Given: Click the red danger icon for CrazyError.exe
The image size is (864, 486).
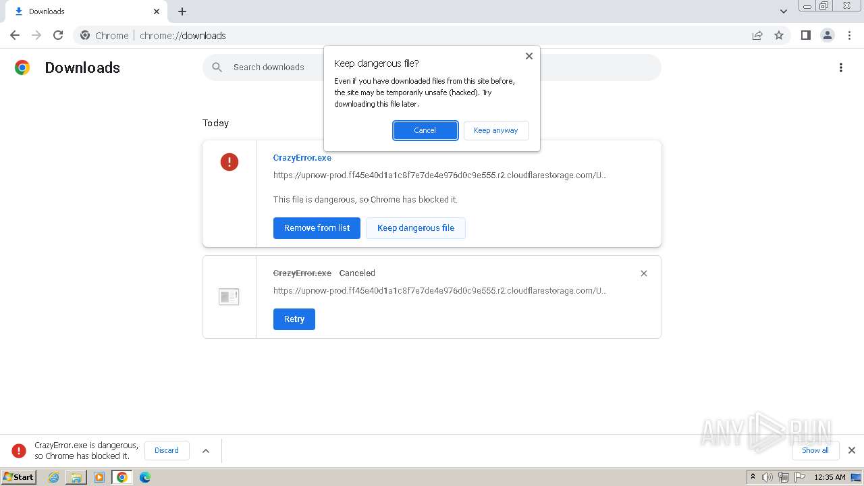Looking at the screenshot, I should coord(230,162).
